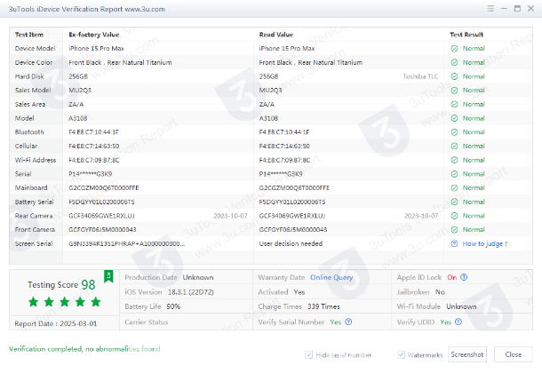Select the Rear Camera read value date 2023-10-07
542x373 pixels.
click(x=421, y=216)
